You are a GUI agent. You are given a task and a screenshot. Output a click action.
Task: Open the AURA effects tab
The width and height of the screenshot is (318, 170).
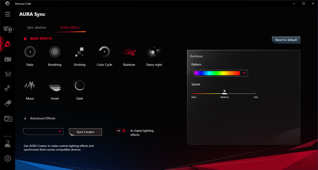70,28
